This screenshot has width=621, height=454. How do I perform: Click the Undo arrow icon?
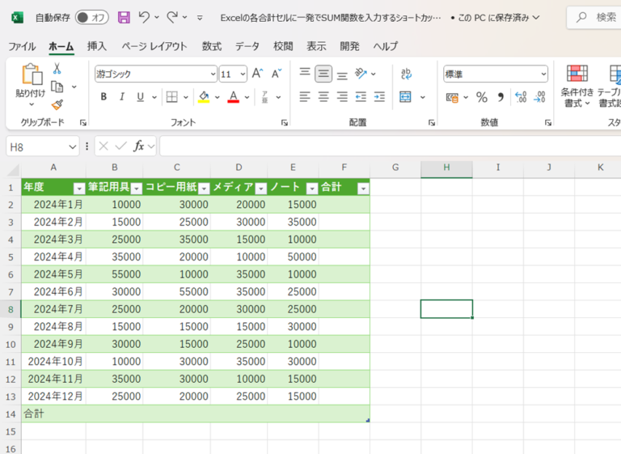144,17
